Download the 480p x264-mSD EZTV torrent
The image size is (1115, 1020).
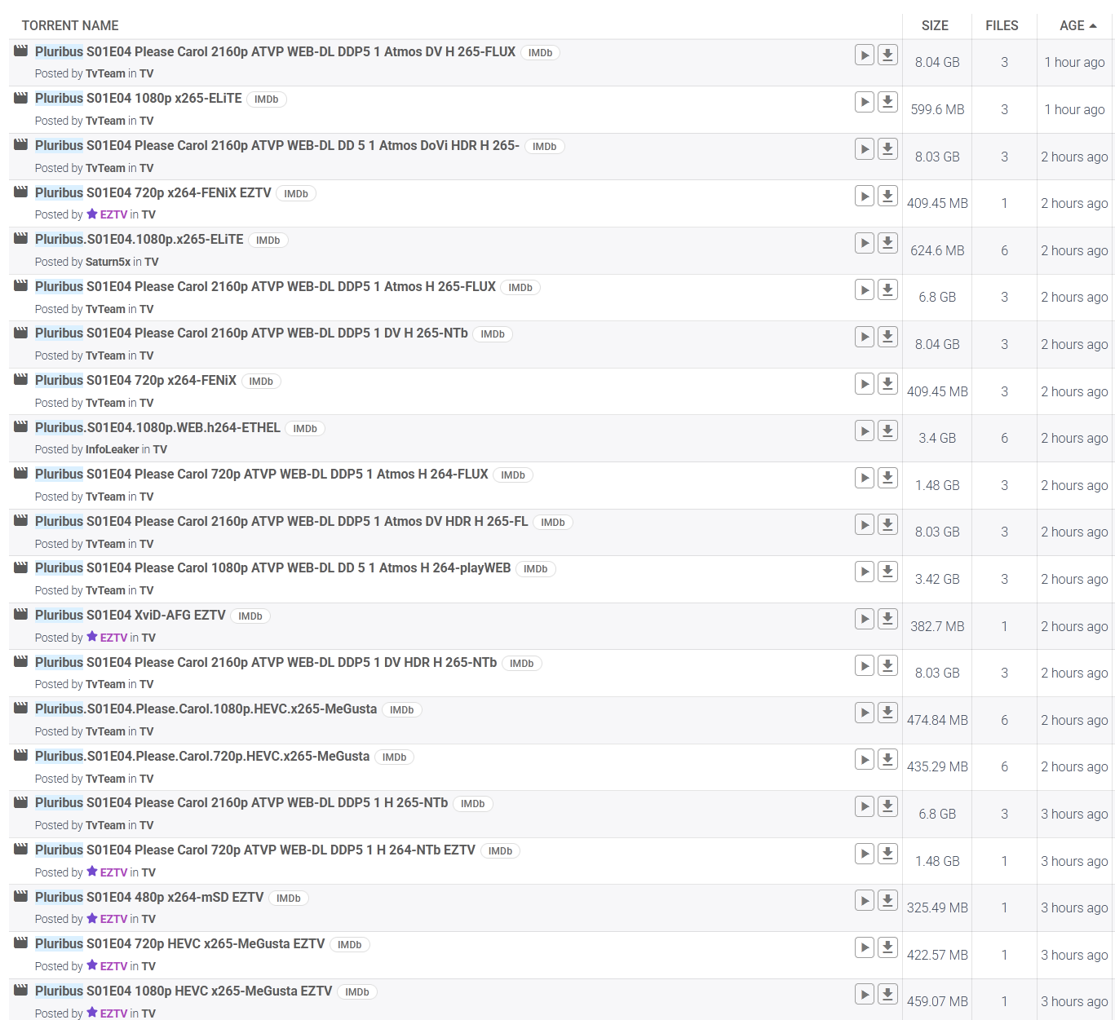click(x=887, y=900)
